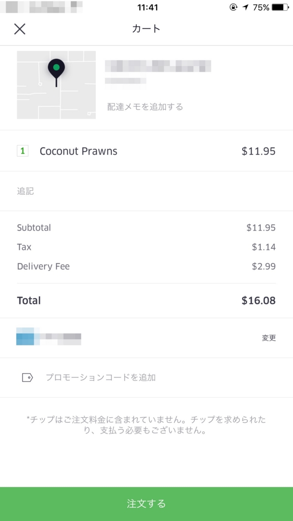Tap the battery icon in status bar
The width and height of the screenshot is (293, 521).
tap(280, 7)
